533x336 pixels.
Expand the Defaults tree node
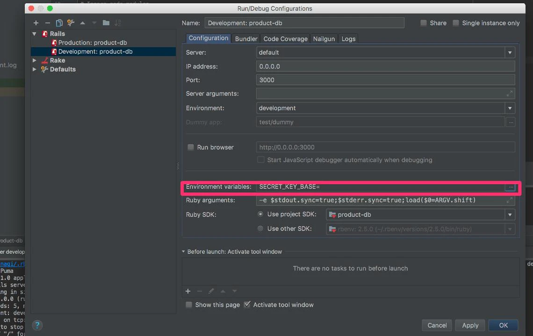pos(34,69)
